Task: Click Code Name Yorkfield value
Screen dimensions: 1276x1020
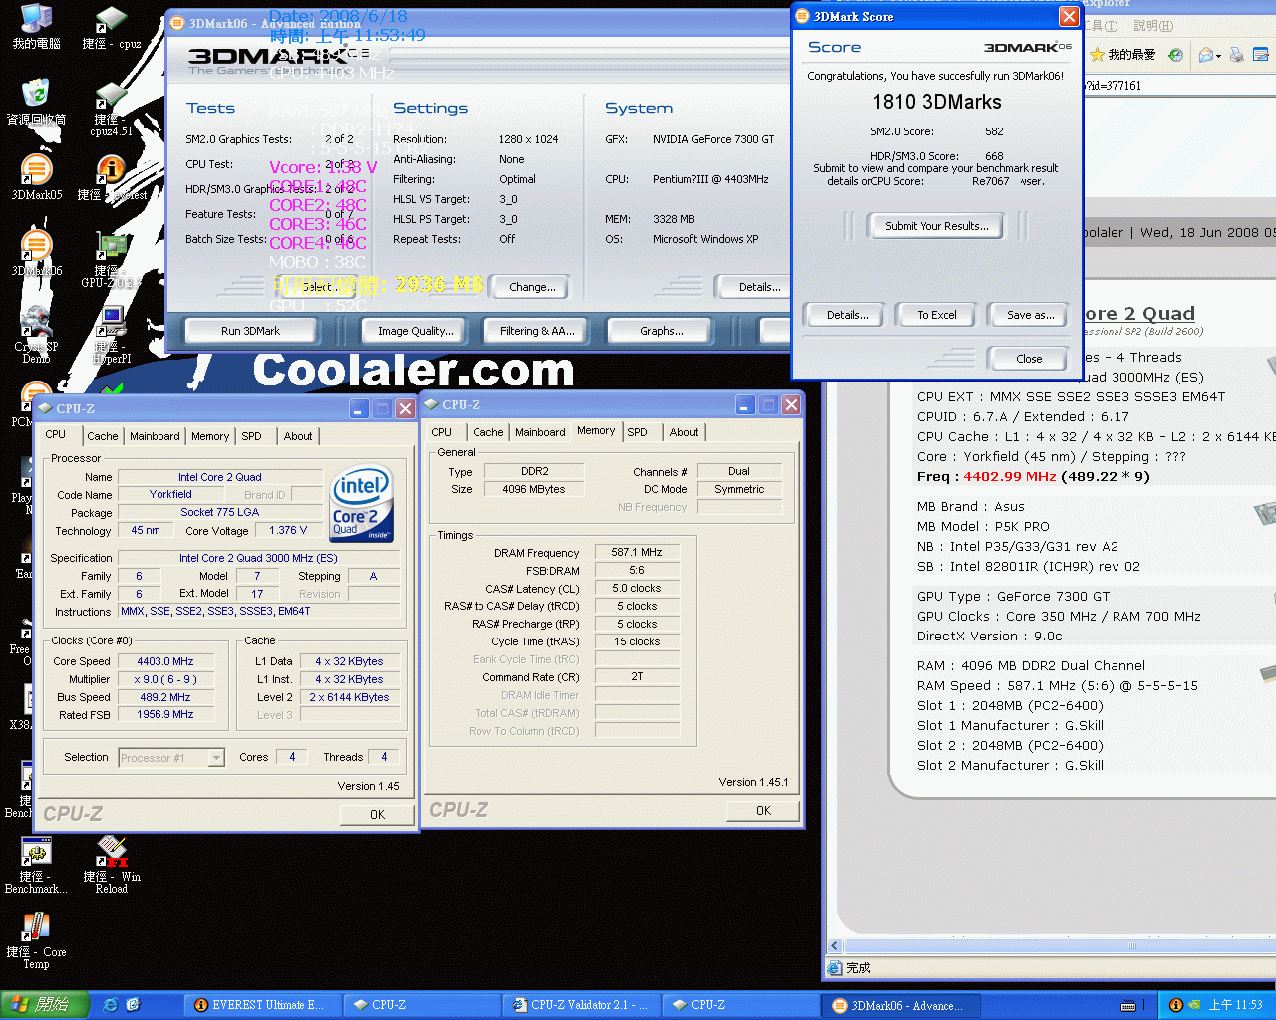Action: point(170,494)
